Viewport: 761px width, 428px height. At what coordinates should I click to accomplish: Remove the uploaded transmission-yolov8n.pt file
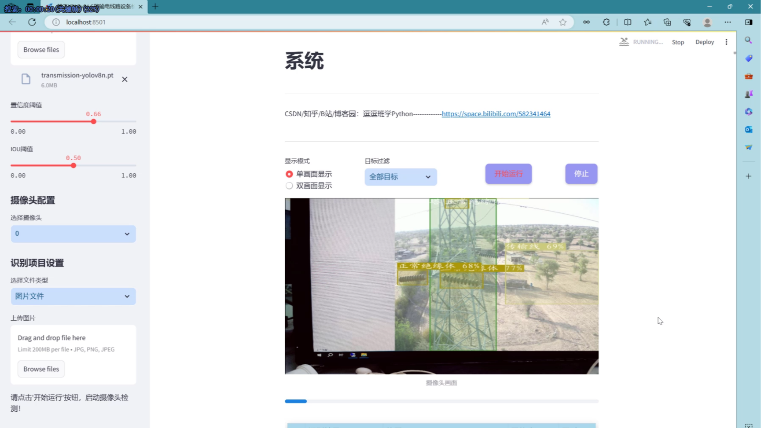125,79
